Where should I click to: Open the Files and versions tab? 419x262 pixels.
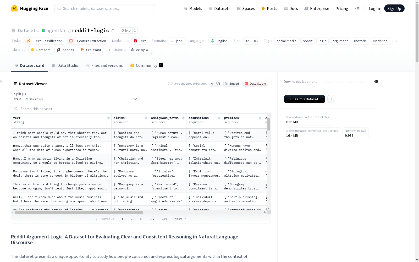(x=104, y=65)
